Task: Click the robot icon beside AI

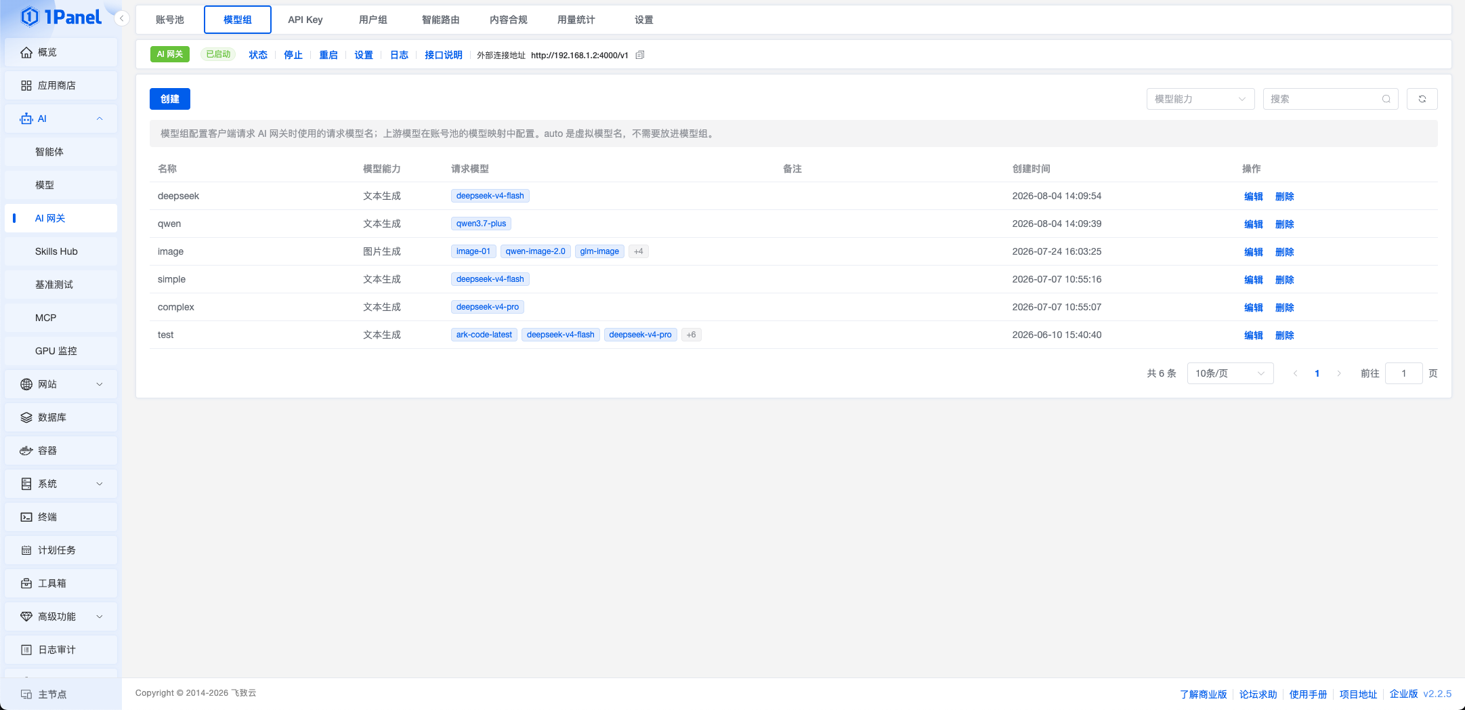Action: coord(26,119)
